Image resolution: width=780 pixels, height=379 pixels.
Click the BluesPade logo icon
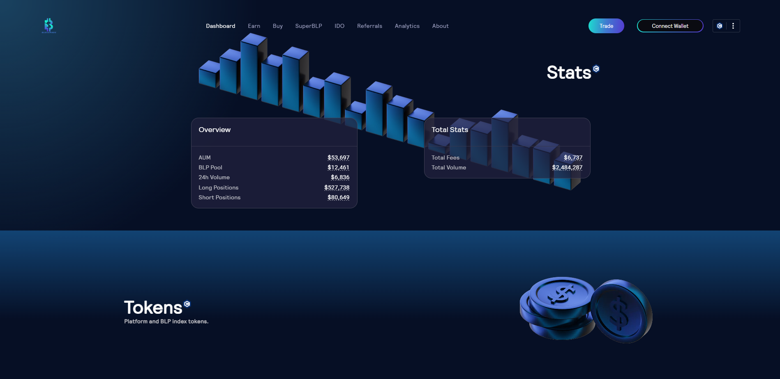click(49, 25)
